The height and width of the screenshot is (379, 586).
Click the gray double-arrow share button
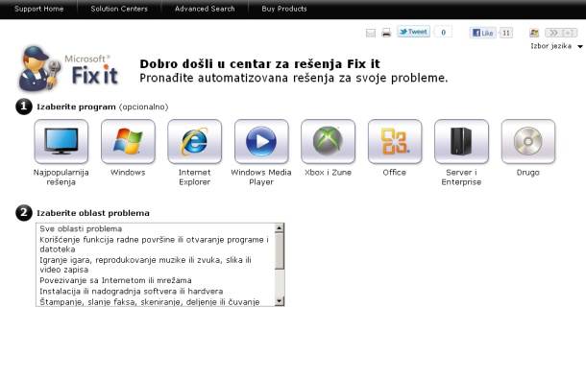coord(561,33)
